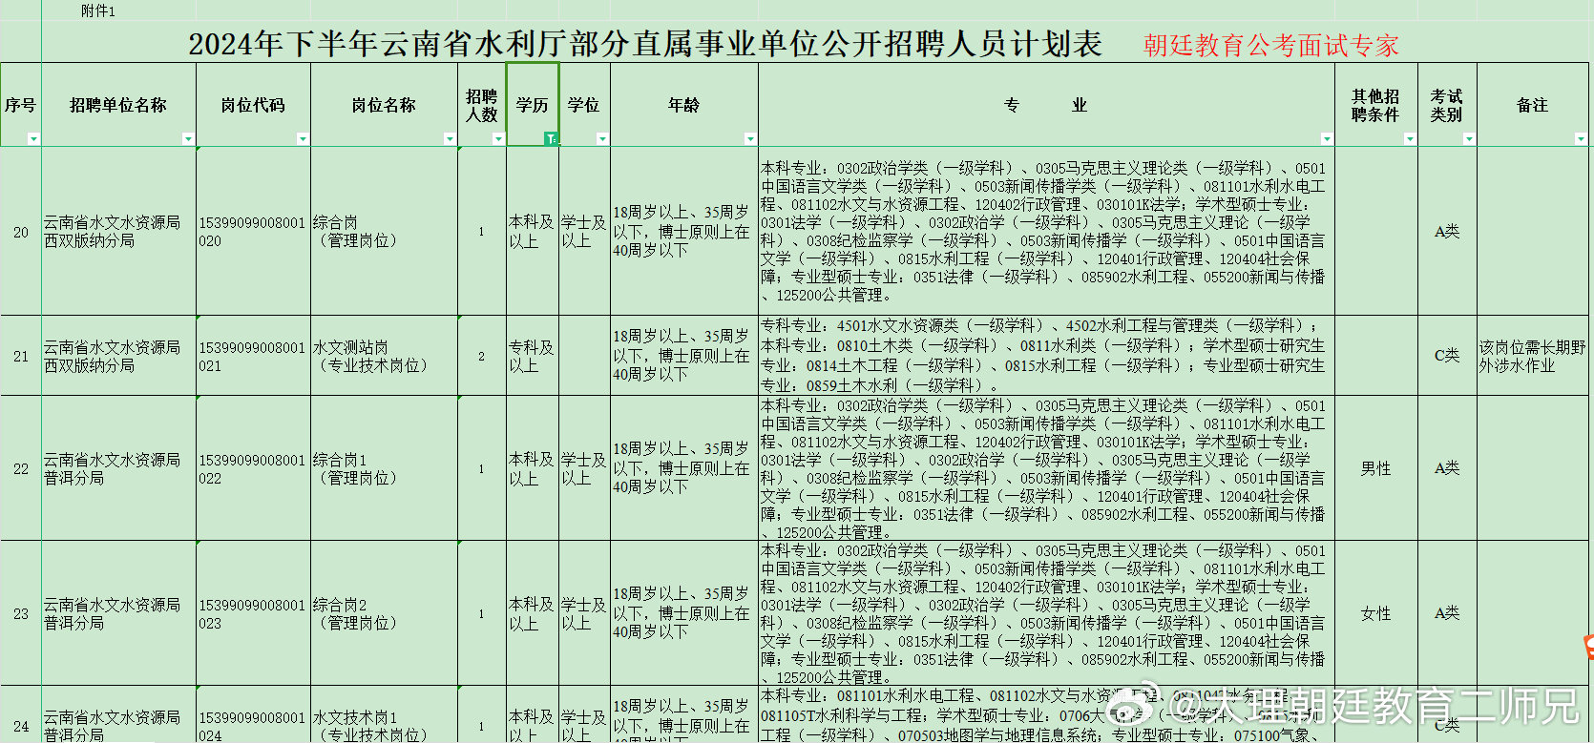The image size is (1594, 743).
Task: Select row number 21 cell
Action: pos(21,356)
